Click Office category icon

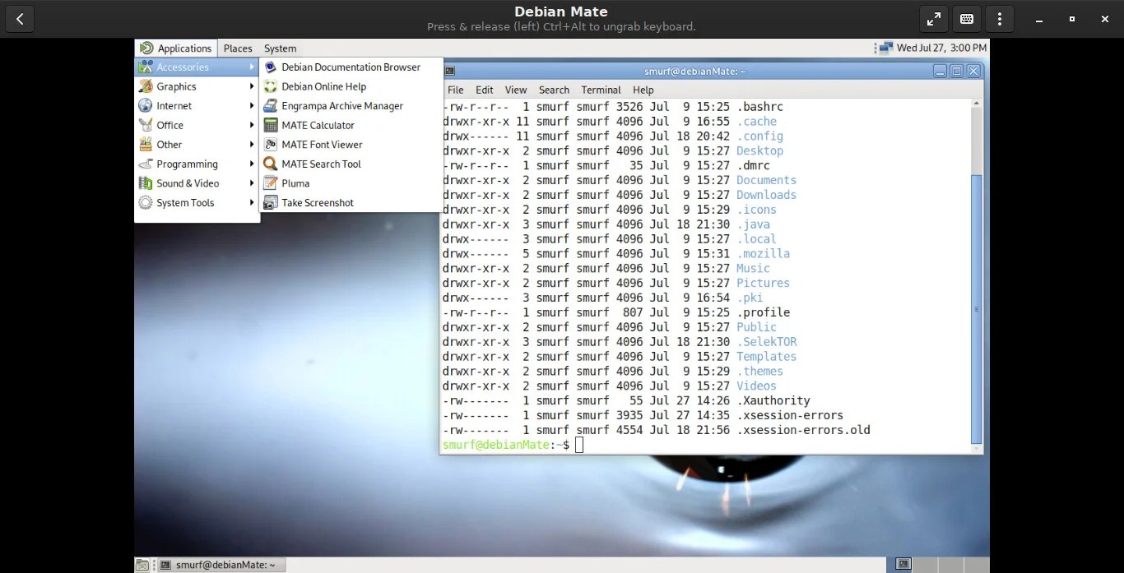[x=146, y=125]
